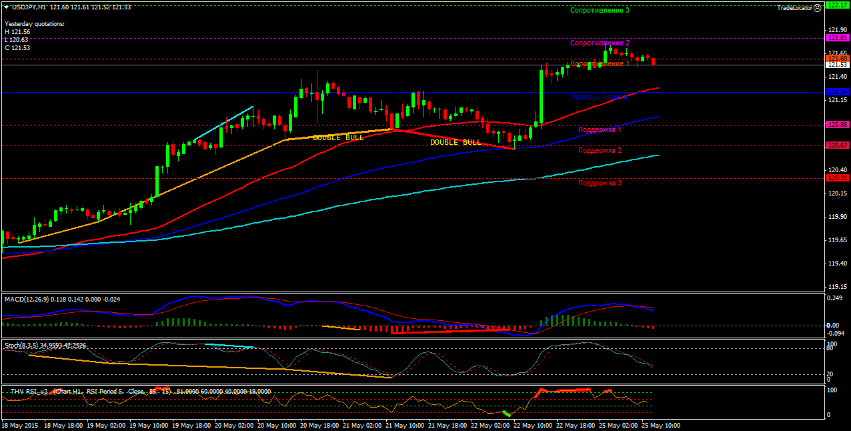Select the Сопротивление 2 level label
Image resolution: width=851 pixels, height=431 pixels.
(x=600, y=43)
